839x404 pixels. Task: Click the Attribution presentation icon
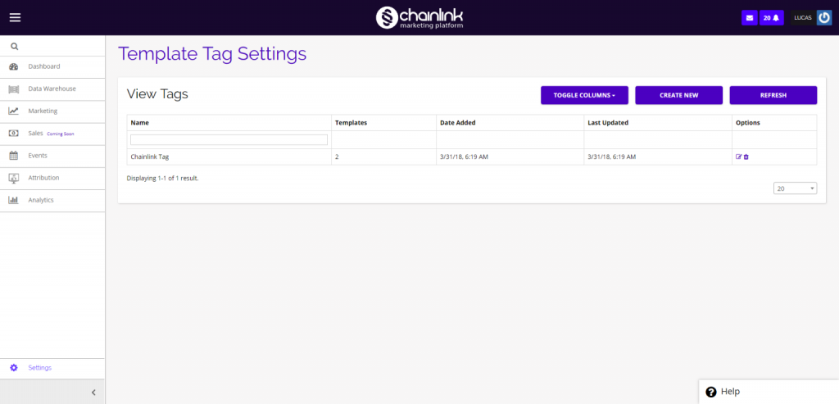click(14, 178)
